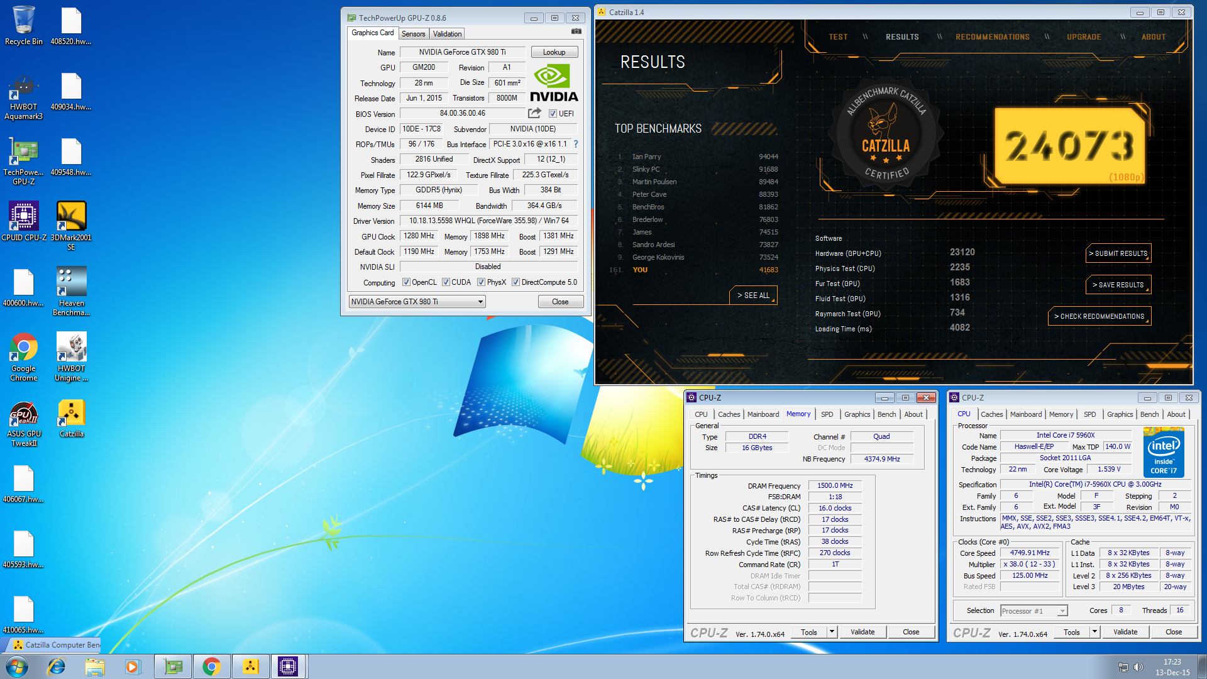The height and width of the screenshot is (679, 1207).
Task: Open the GPU selection dropdown in GPU-Z
Action: (417, 302)
